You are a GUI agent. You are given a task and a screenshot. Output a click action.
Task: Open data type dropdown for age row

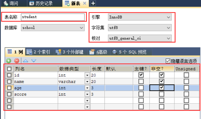point(87,88)
